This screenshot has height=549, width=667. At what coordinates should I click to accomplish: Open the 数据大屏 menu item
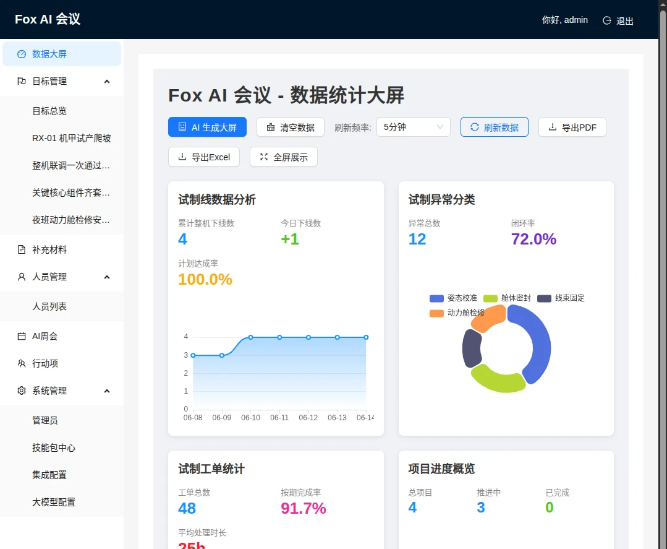(62, 54)
